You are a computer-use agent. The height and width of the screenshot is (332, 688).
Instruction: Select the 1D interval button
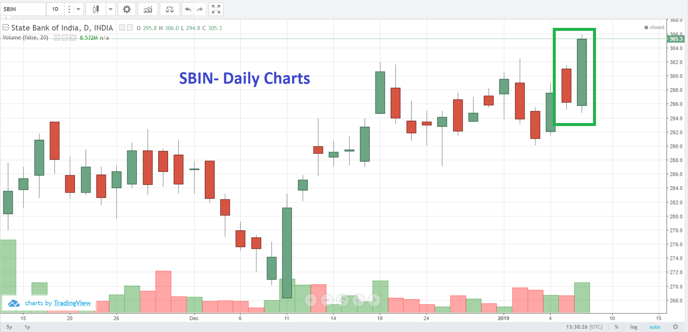(55, 9)
